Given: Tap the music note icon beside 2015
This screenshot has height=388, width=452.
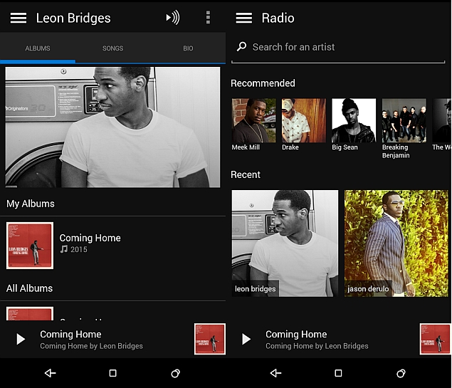Looking at the screenshot, I should tap(64, 249).
